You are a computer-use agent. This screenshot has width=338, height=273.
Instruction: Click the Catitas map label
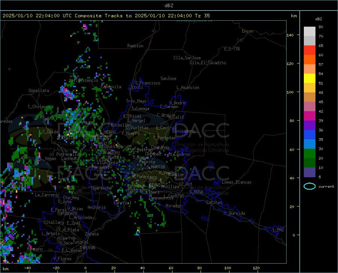[x=214, y=202]
